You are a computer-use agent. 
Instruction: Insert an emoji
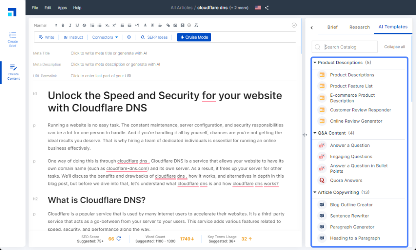[x=189, y=26]
